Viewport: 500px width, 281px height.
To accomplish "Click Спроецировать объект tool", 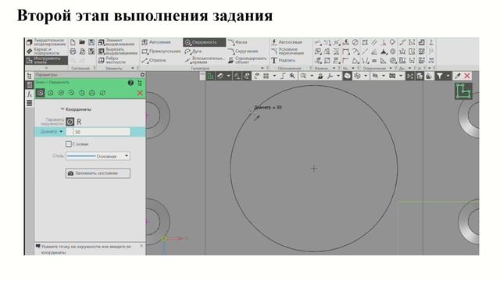I will click(x=248, y=60).
